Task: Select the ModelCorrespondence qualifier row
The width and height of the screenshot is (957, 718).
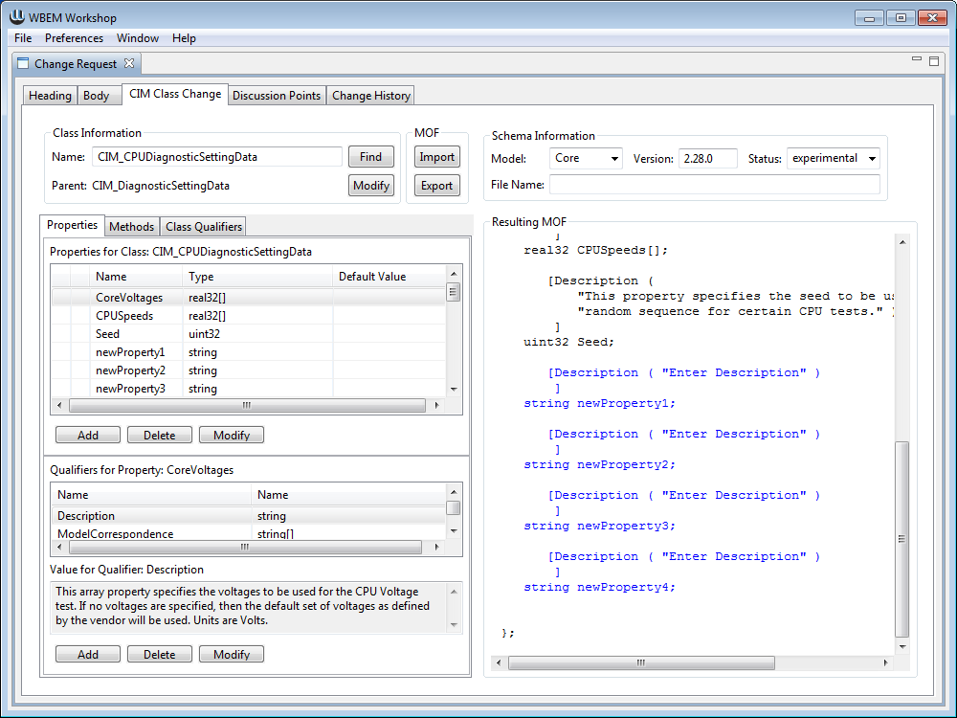Action: 249,533
